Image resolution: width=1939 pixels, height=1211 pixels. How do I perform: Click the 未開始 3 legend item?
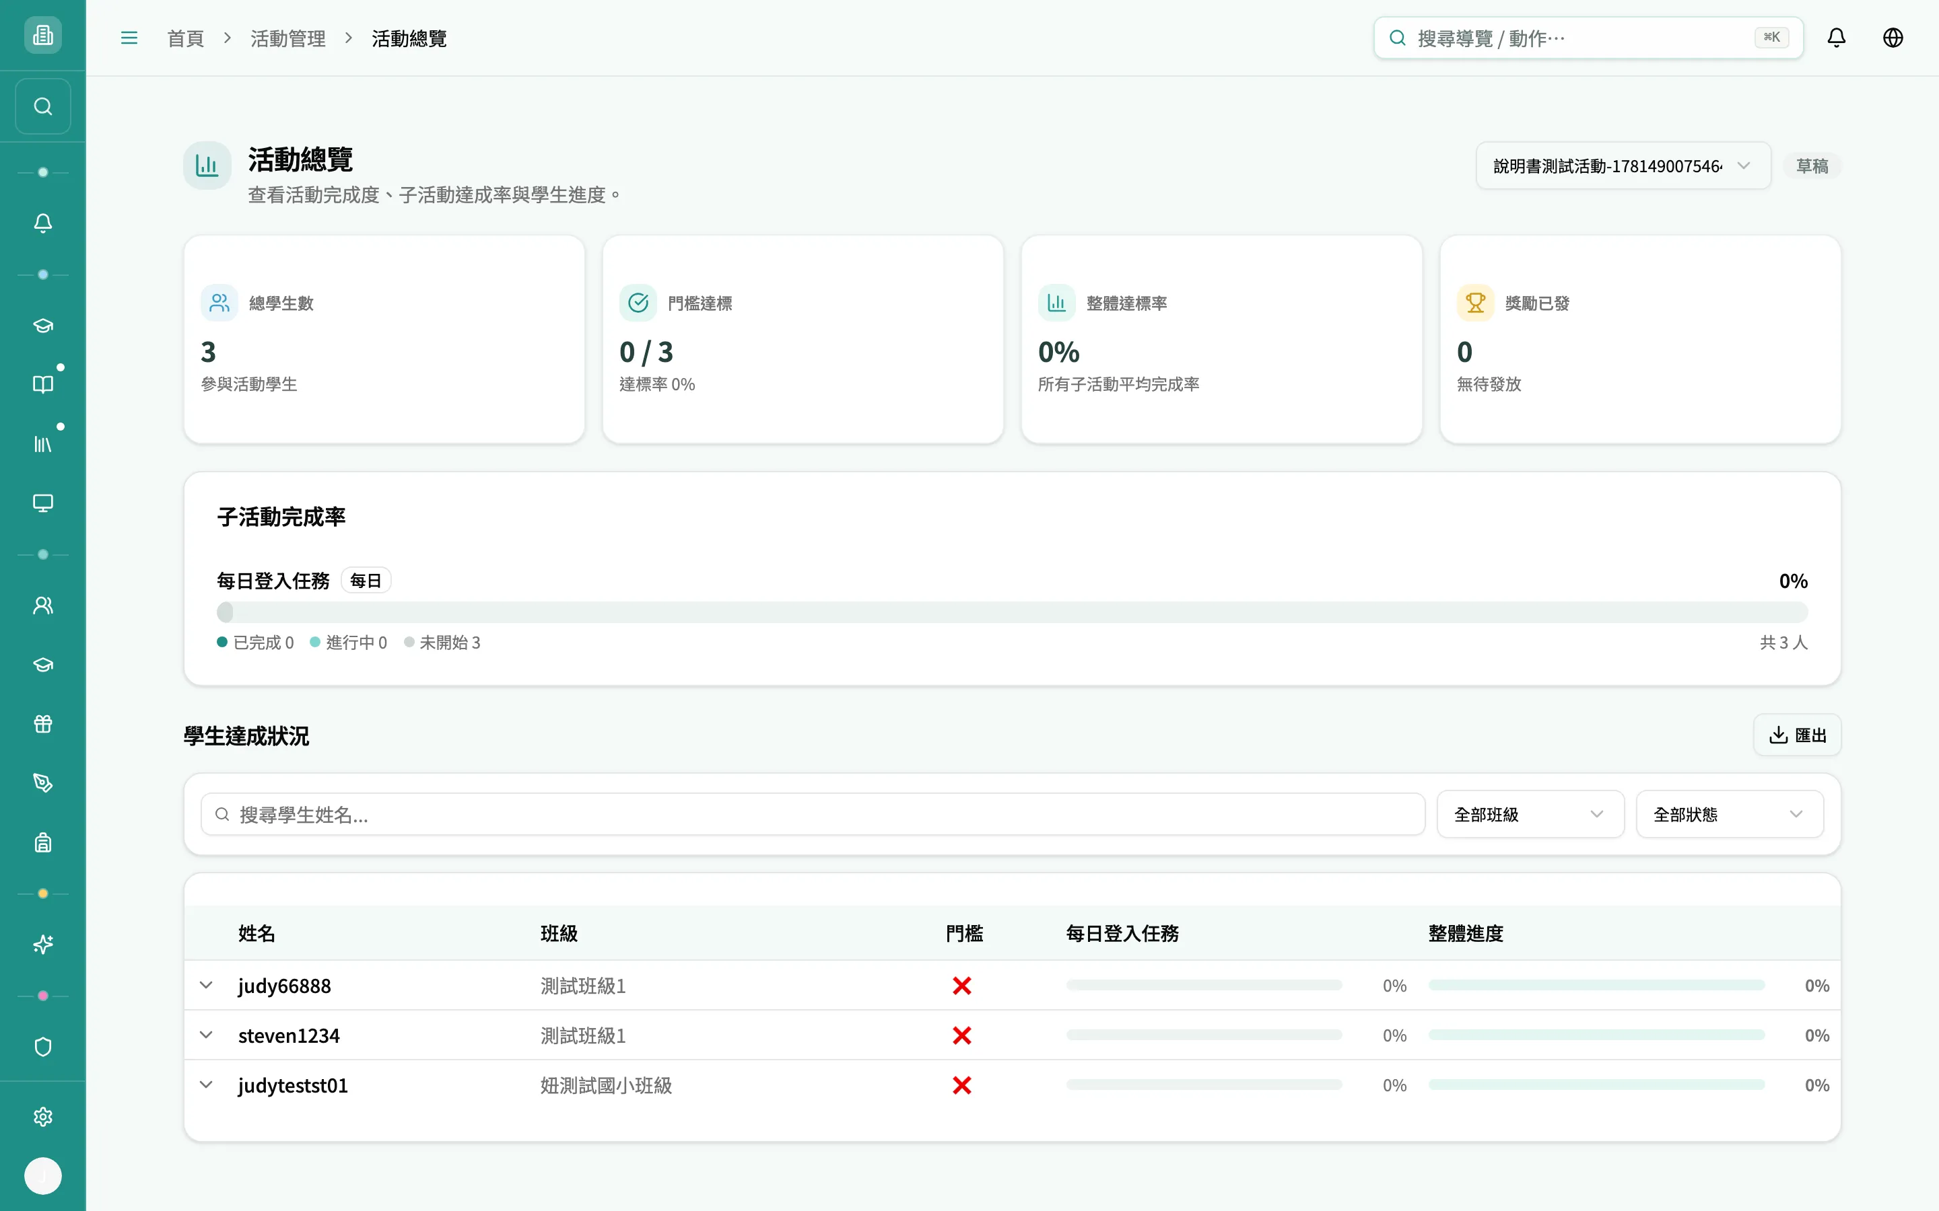(x=442, y=643)
